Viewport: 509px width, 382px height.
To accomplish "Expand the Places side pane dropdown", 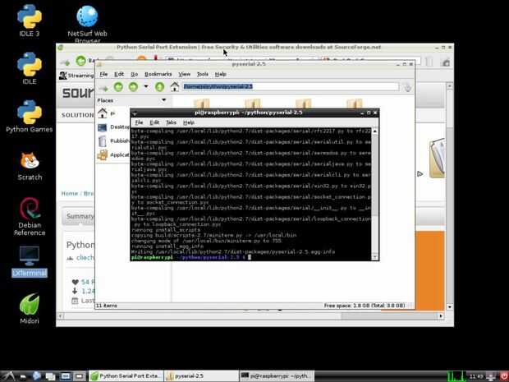I will pyautogui.click(x=163, y=100).
